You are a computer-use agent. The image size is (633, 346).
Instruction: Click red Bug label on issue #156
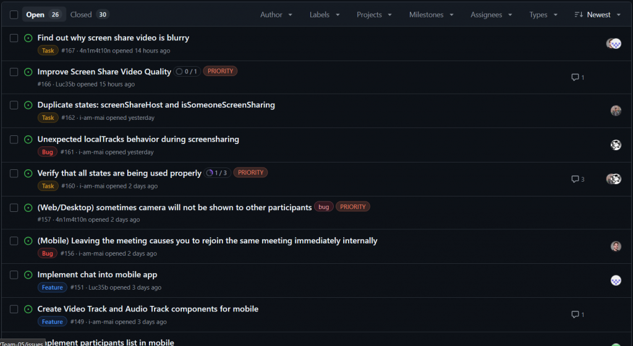tap(47, 253)
